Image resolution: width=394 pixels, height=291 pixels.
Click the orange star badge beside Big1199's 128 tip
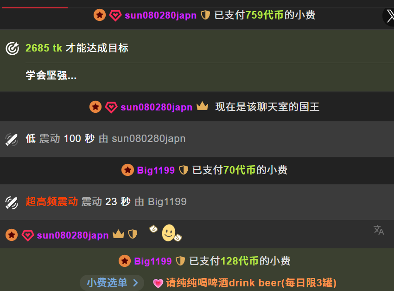(x=125, y=261)
